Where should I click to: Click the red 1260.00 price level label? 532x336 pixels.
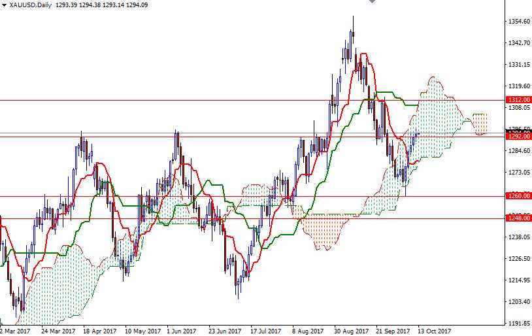518,196
